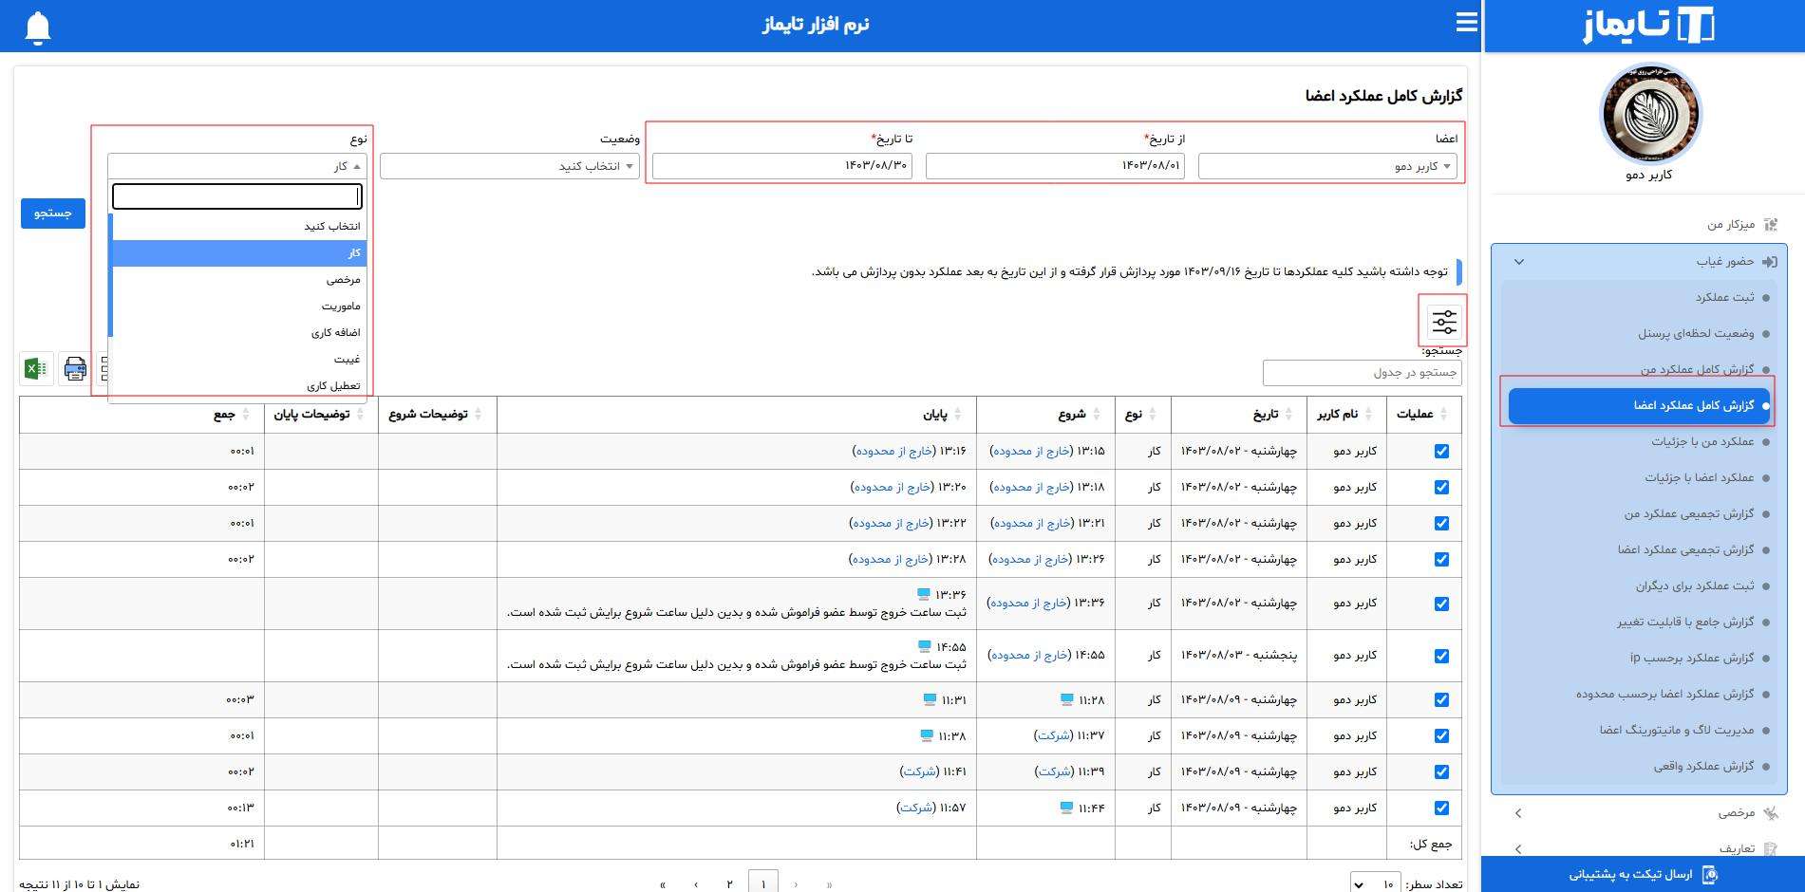Click monitor icon beside end time 14:55
Viewport: 1805px width, 892px height.
pyautogui.click(x=924, y=646)
